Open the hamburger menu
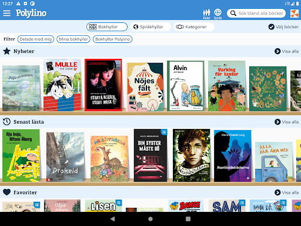This screenshot has width=301, height=226. [6, 13]
